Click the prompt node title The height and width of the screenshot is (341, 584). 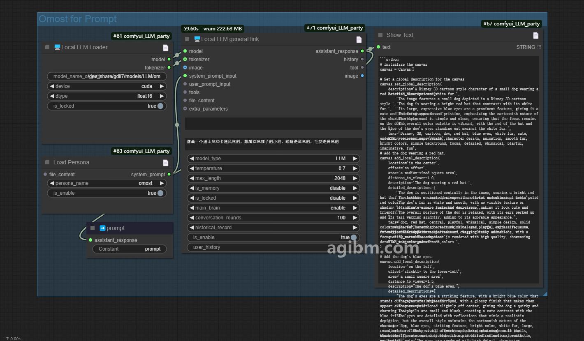[116, 228]
